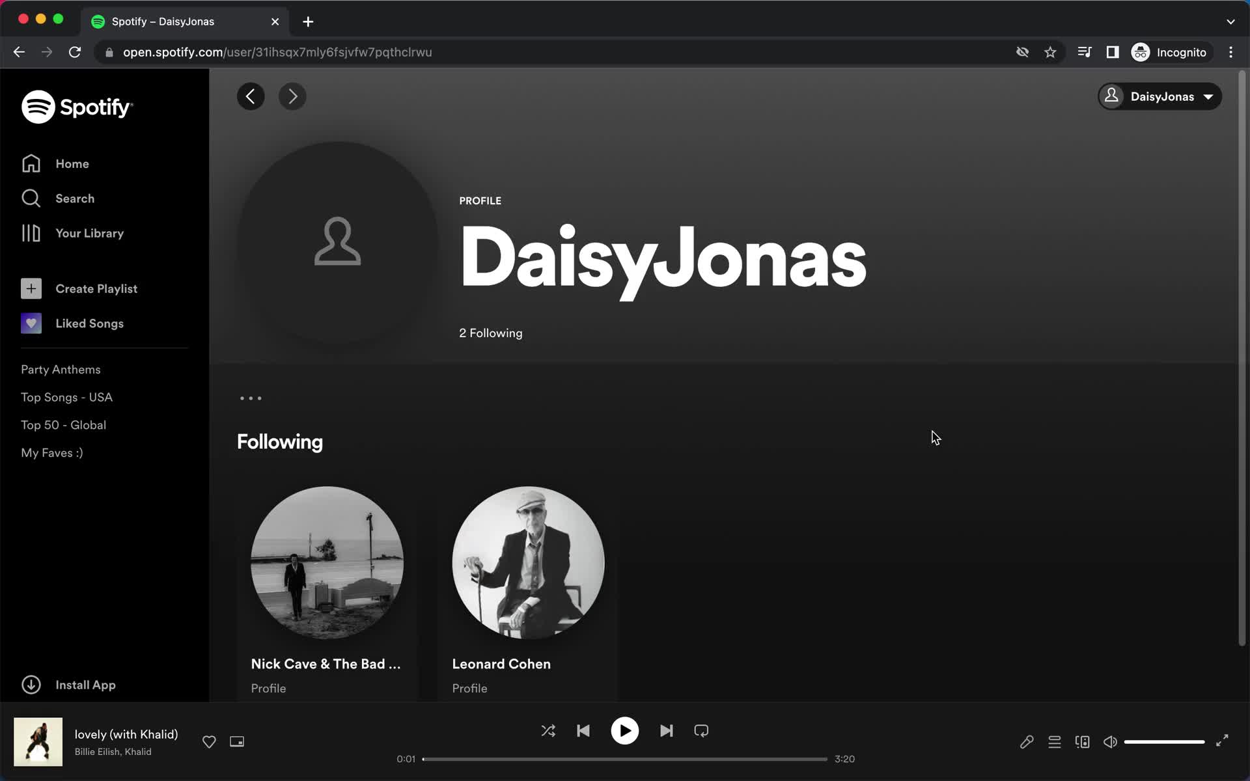1250x781 pixels.
Task: Click the queue/playlist view icon
Action: (1055, 741)
